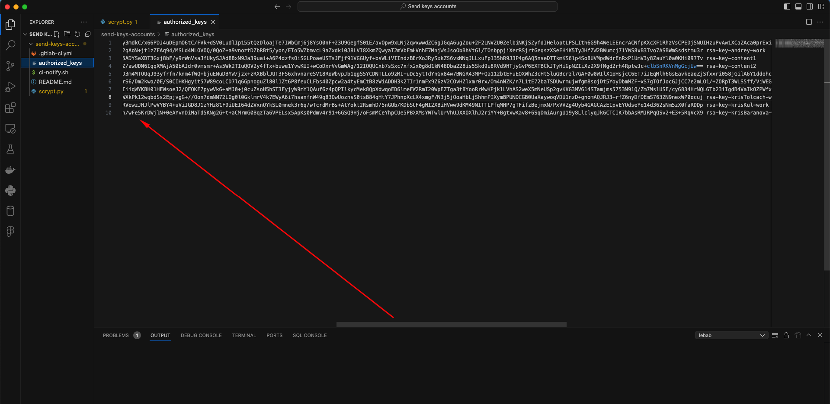The width and height of the screenshot is (830, 404).
Task: Split the editor to the right
Action: [809, 22]
